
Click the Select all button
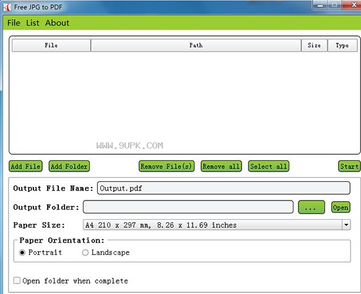click(269, 166)
